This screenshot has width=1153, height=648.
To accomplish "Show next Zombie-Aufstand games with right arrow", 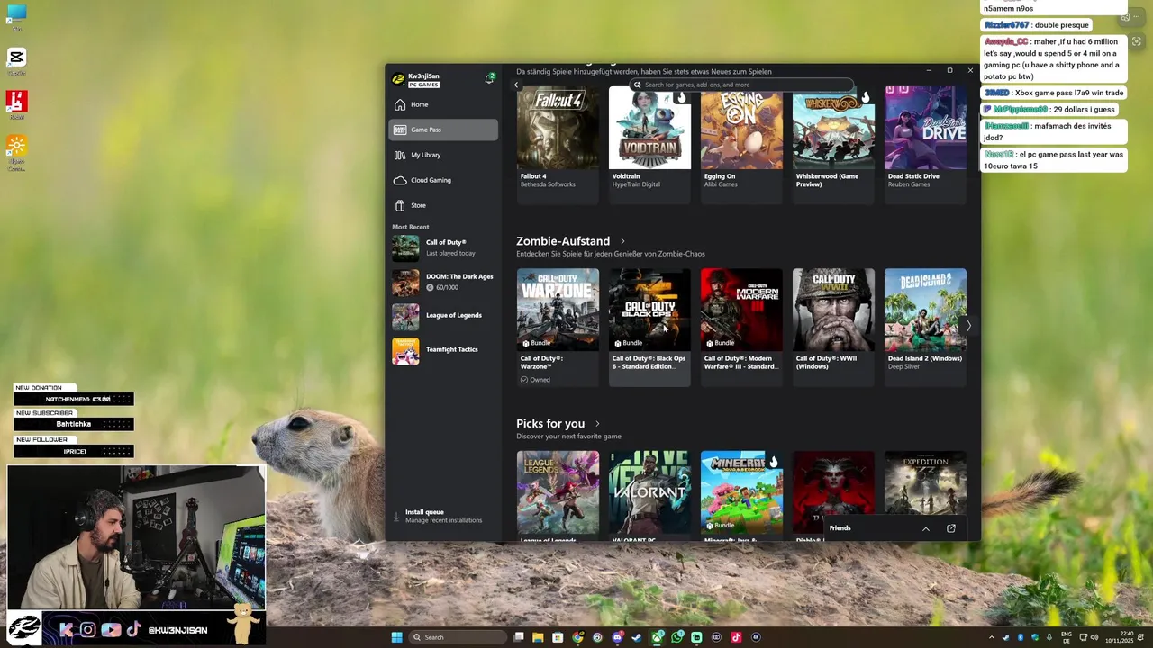I will pyautogui.click(x=968, y=326).
